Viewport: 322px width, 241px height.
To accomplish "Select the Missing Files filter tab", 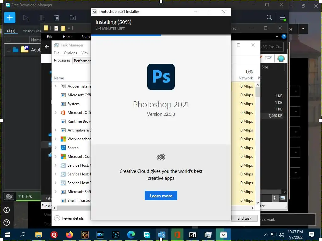I will tap(32, 31).
